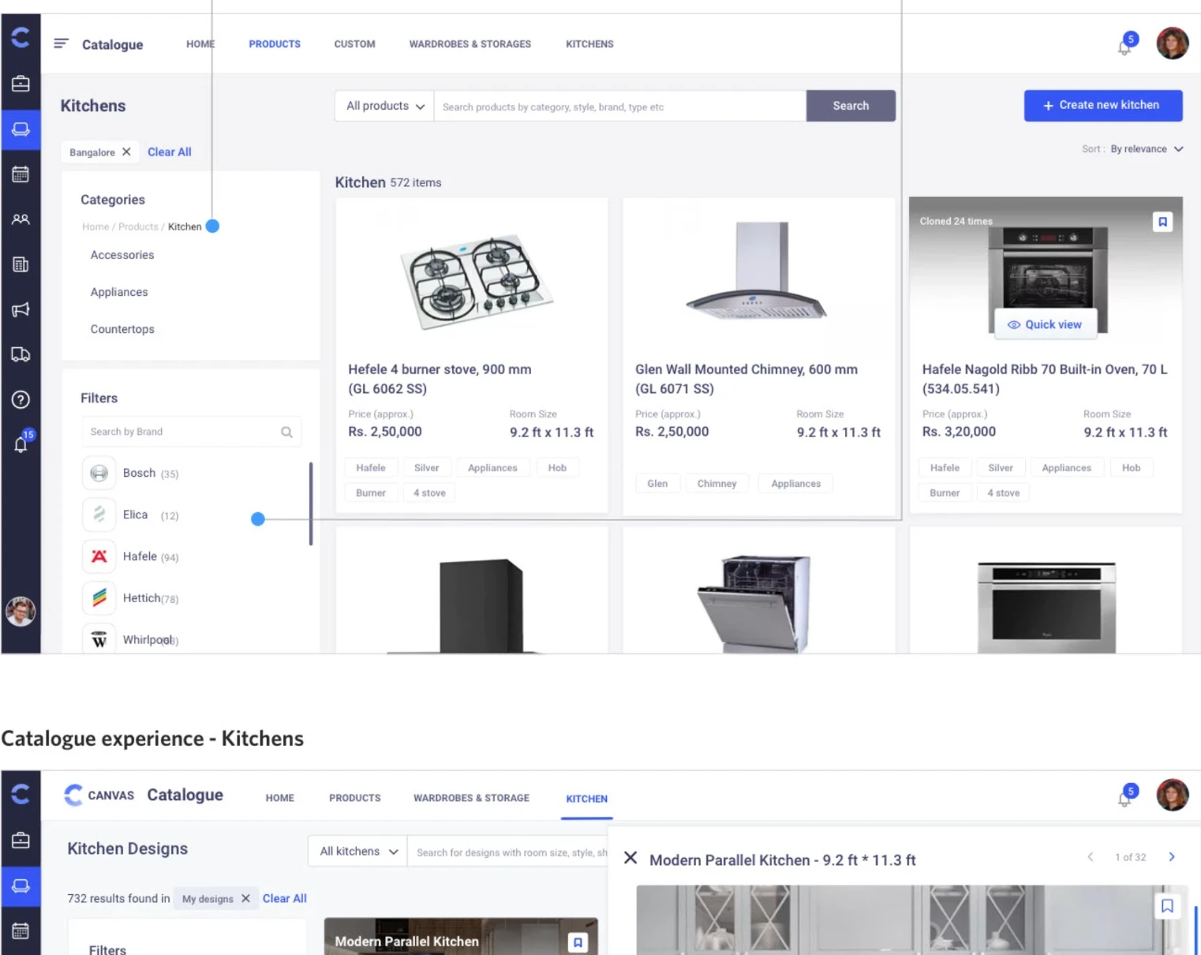Click Clear All next to My designs
The width and height of the screenshot is (1201, 955).
coord(284,898)
